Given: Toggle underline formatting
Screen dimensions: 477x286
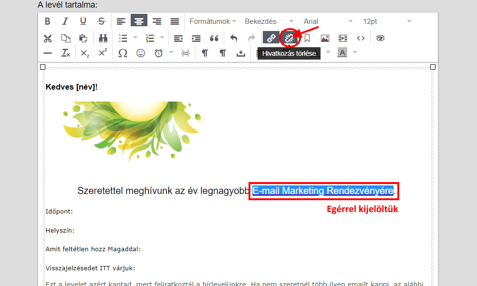Looking at the screenshot, I should (x=83, y=21).
